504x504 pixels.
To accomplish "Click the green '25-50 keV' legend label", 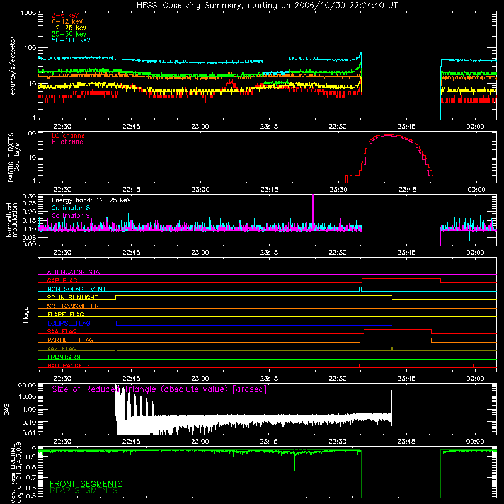I will coord(69,34).
